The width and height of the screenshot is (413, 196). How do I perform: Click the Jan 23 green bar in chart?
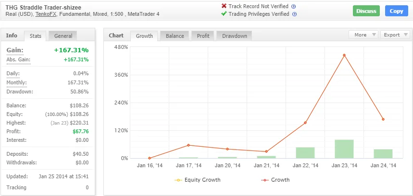tap(344, 149)
